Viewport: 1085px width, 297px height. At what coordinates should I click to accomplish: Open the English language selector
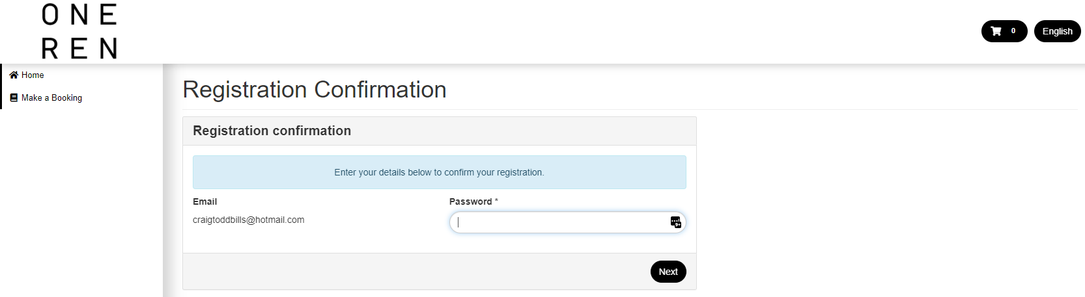pos(1057,31)
